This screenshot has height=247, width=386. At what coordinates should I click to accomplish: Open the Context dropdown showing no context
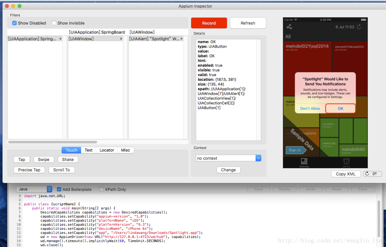tap(229, 158)
